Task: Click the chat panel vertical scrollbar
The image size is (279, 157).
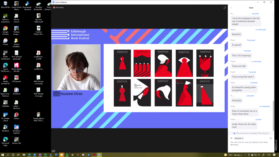Action: 274,114
